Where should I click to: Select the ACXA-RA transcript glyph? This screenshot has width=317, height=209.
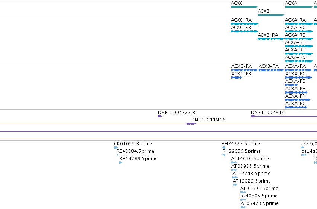coord(299,24)
